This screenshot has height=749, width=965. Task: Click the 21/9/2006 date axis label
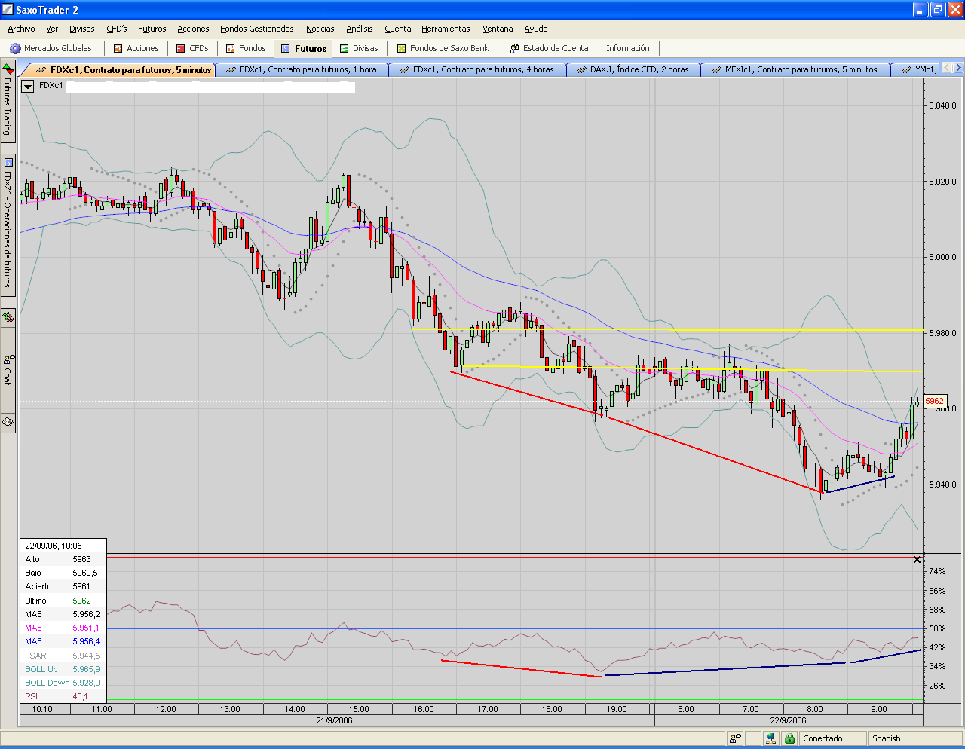[334, 720]
